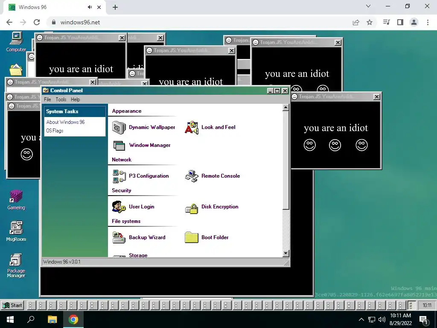The image size is (437, 328).
Task: Open the Chrome profile avatar
Action: point(414,22)
